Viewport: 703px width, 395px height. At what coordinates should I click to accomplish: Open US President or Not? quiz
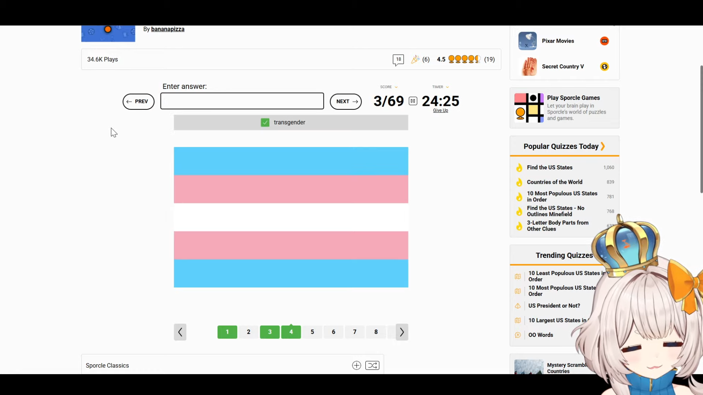[x=554, y=306]
